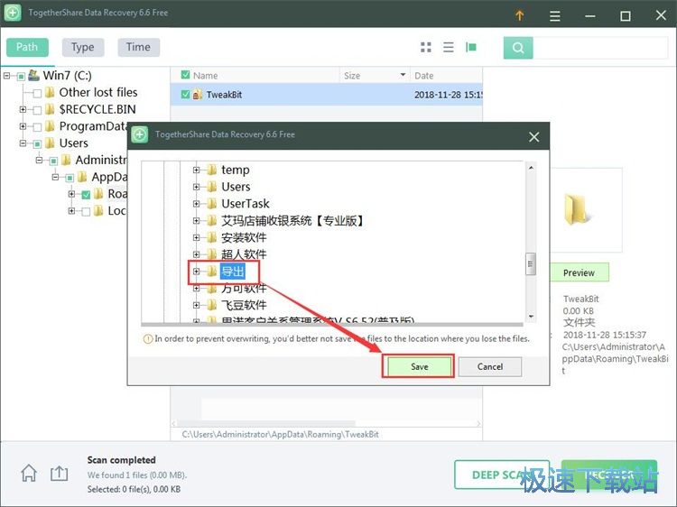
Task: Select the Other lost files tree item
Action: (98, 92)
